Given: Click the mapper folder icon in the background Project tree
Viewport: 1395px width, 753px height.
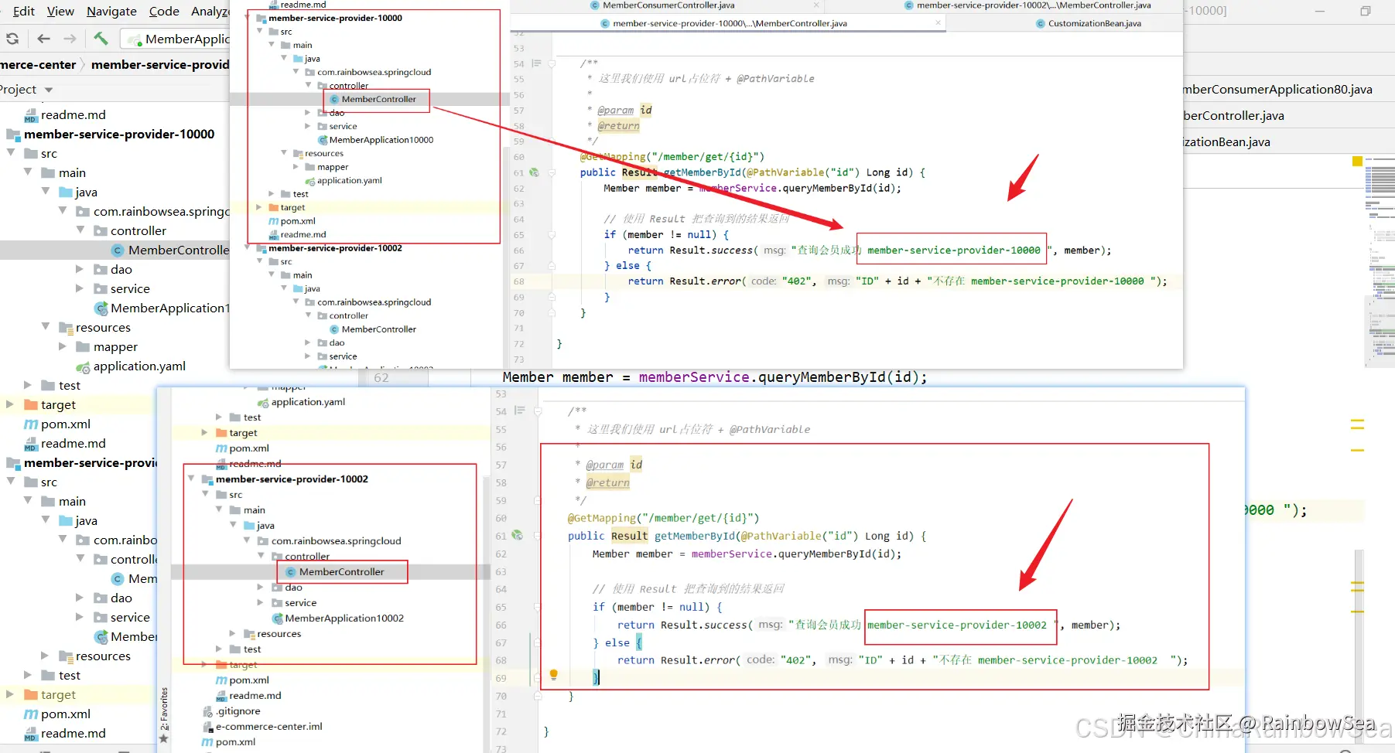Looking at the screenshot, I should [84, 347].
